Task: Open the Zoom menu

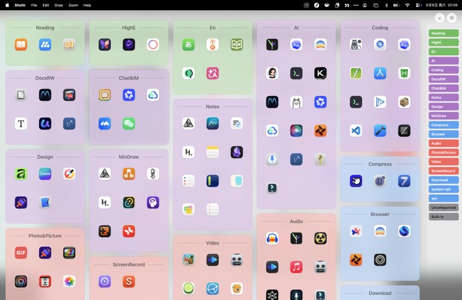Action: [x=73, y=5]
